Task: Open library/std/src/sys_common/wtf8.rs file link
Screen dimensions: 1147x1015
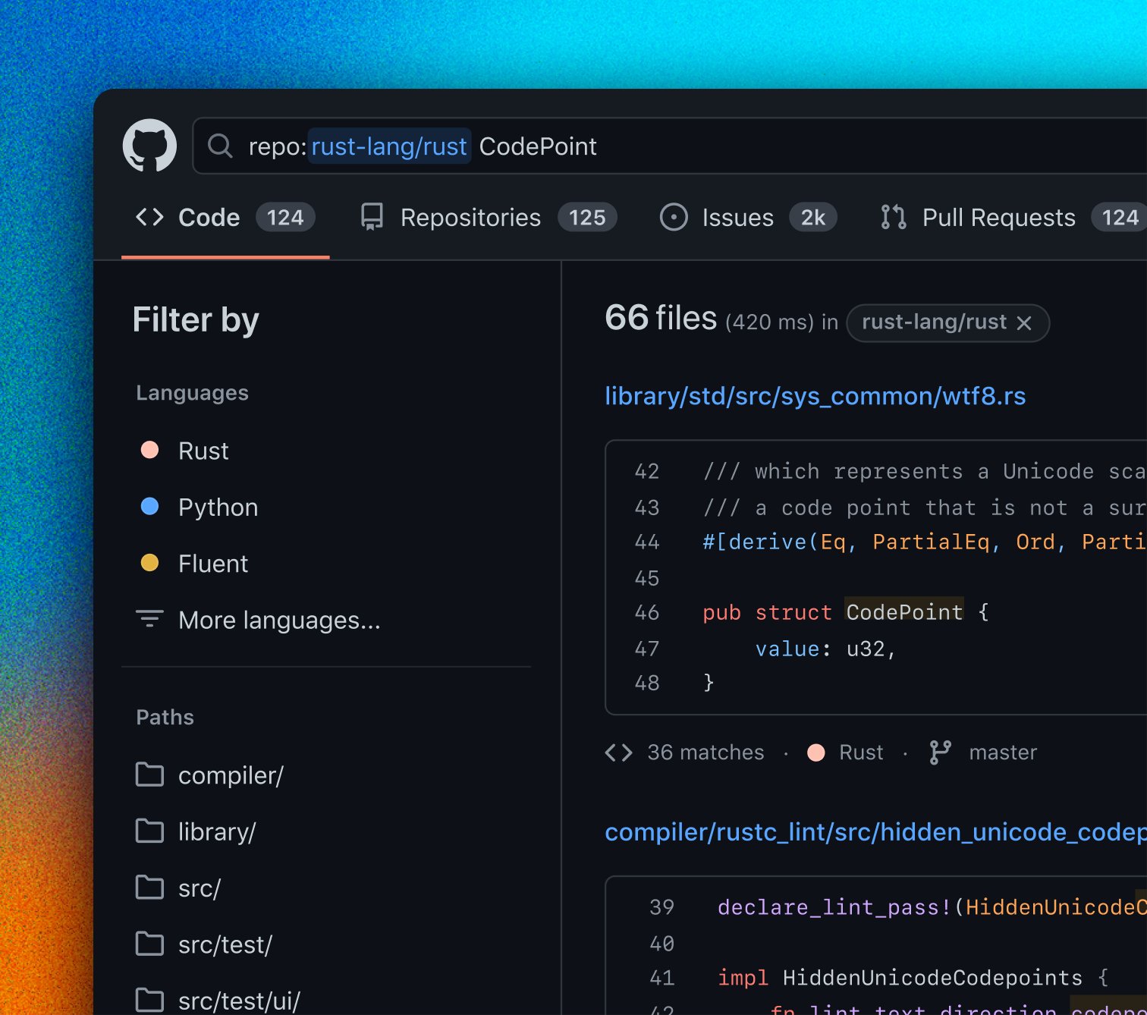Action: click(x=815, y=396)
